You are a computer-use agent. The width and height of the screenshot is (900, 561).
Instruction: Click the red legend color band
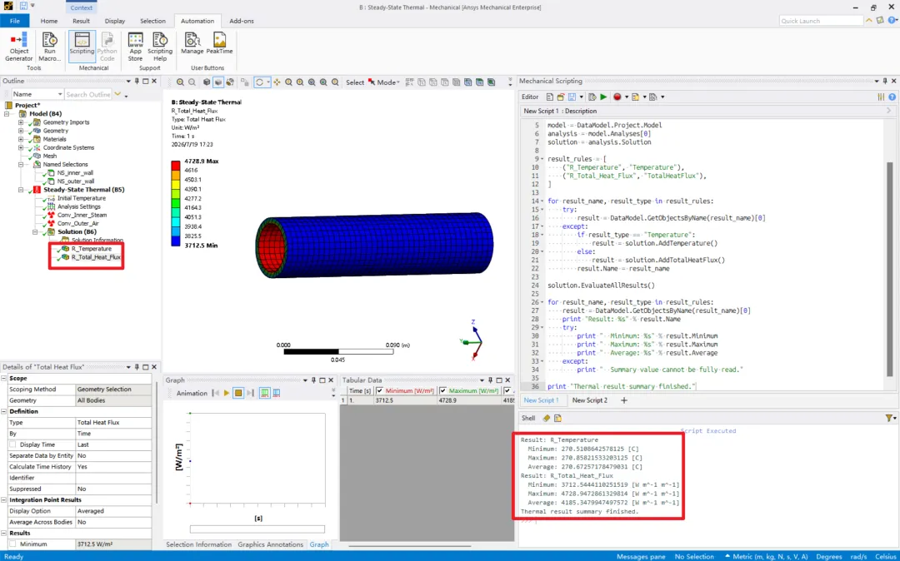point(176,166)
